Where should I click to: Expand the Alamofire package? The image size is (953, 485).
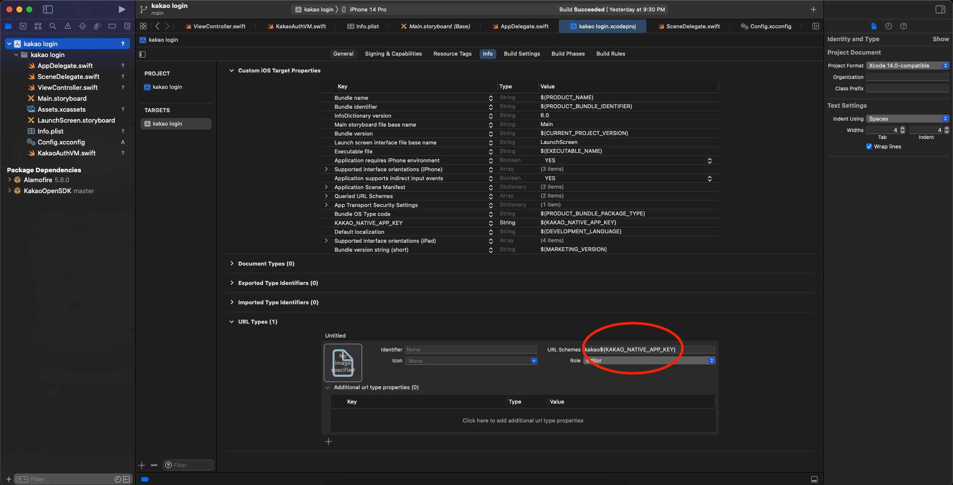[9, 180]
